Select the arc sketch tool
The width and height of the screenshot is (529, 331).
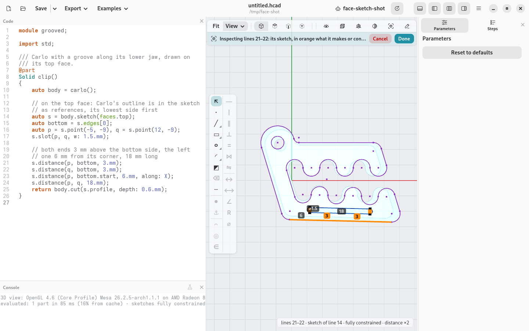click(216, 157)
